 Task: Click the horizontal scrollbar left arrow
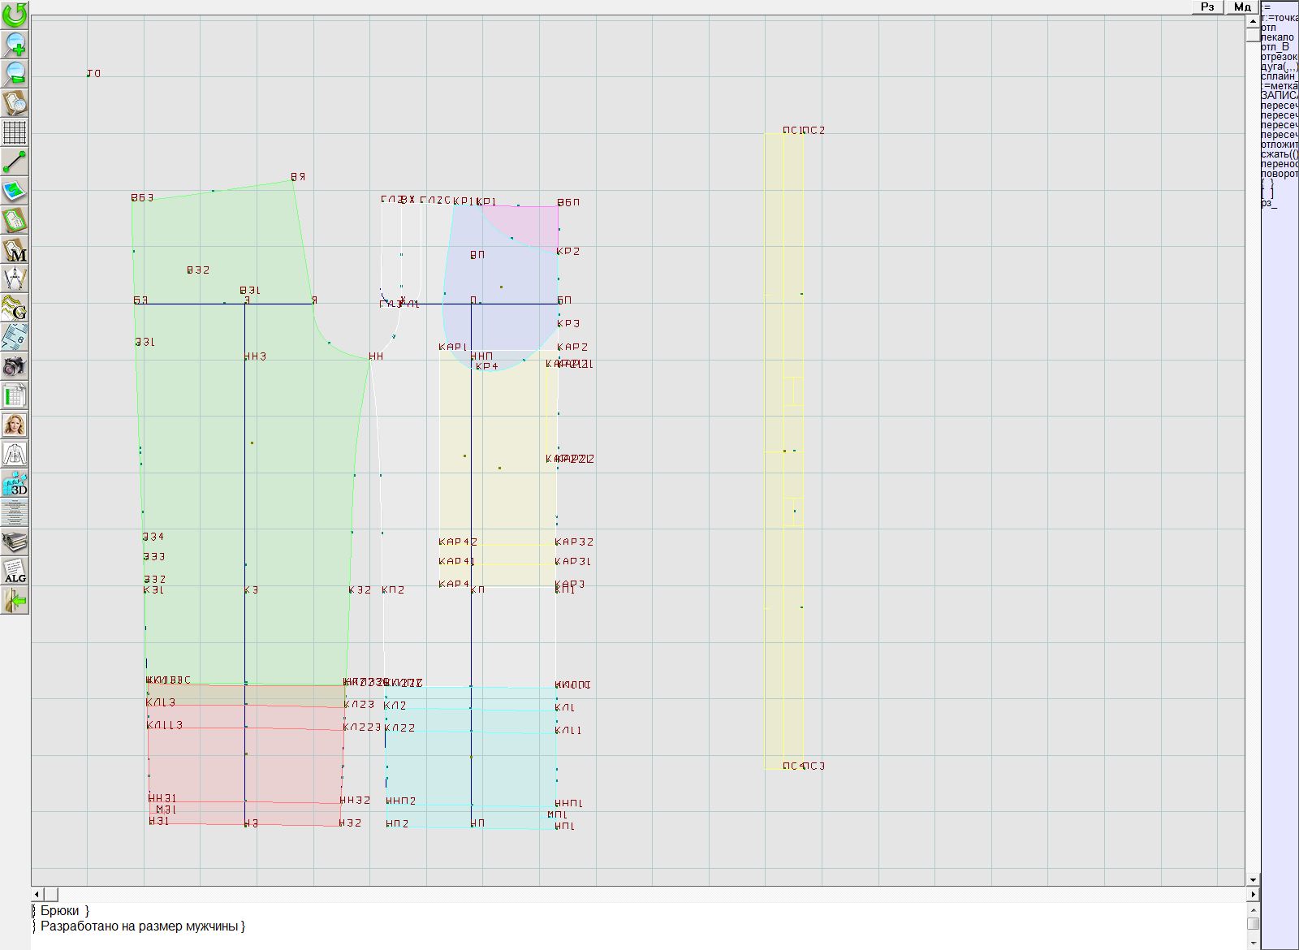[37, 894]
